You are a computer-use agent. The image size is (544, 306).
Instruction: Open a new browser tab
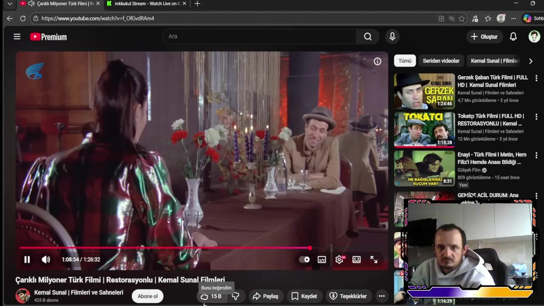pyautogui.click(x=197, y=3)
